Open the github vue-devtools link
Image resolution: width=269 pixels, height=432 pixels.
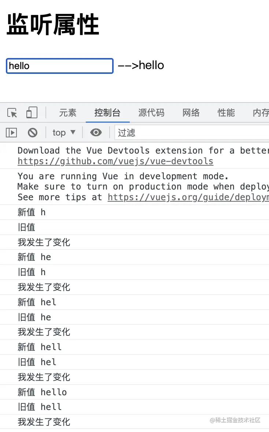115,161
